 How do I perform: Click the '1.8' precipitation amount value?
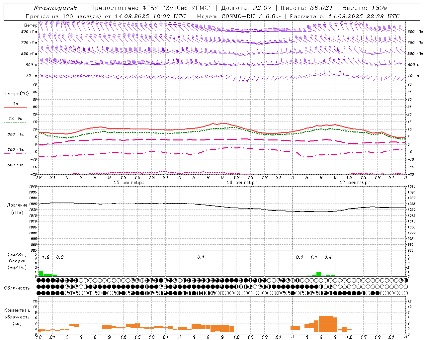pos(46,257)
